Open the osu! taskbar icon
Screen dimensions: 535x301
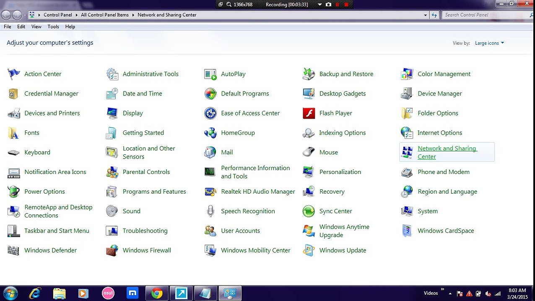(108, 293)
